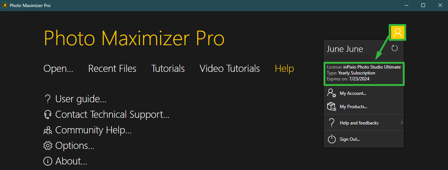Switch to the Tutorials tab
The height and width of the screenshot is (170, 448).
coord(168,69)
